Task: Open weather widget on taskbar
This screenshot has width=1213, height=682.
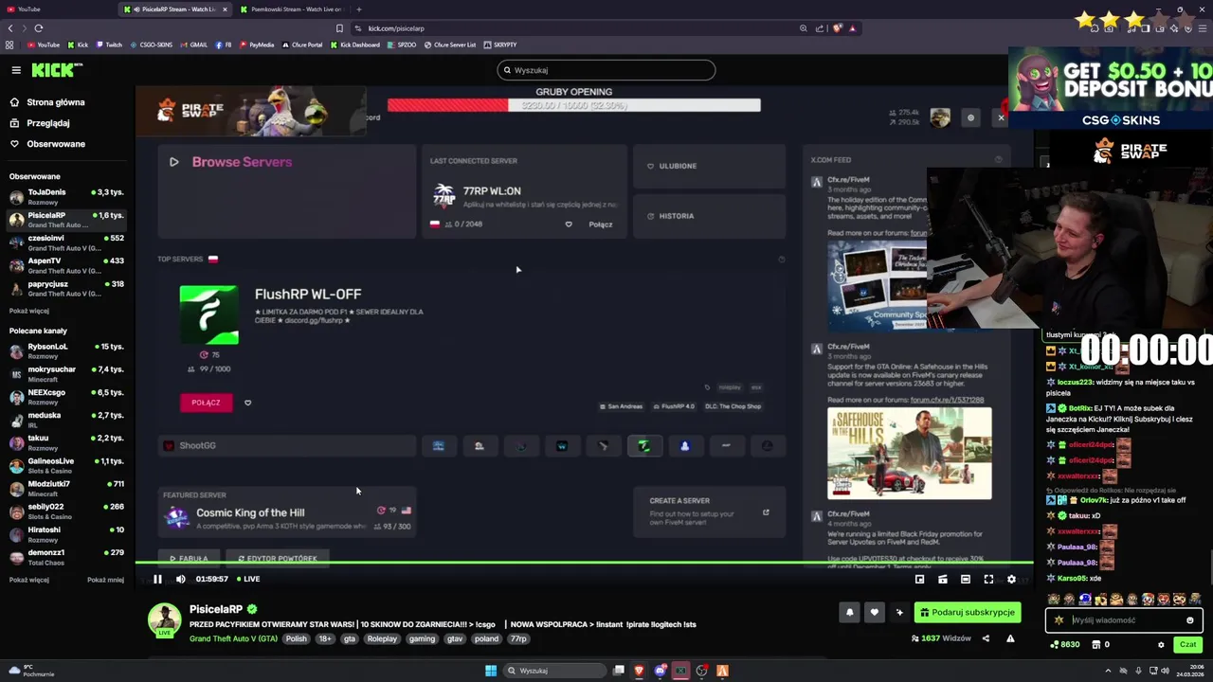Action: pyautogui.click(x=31, y=671)
